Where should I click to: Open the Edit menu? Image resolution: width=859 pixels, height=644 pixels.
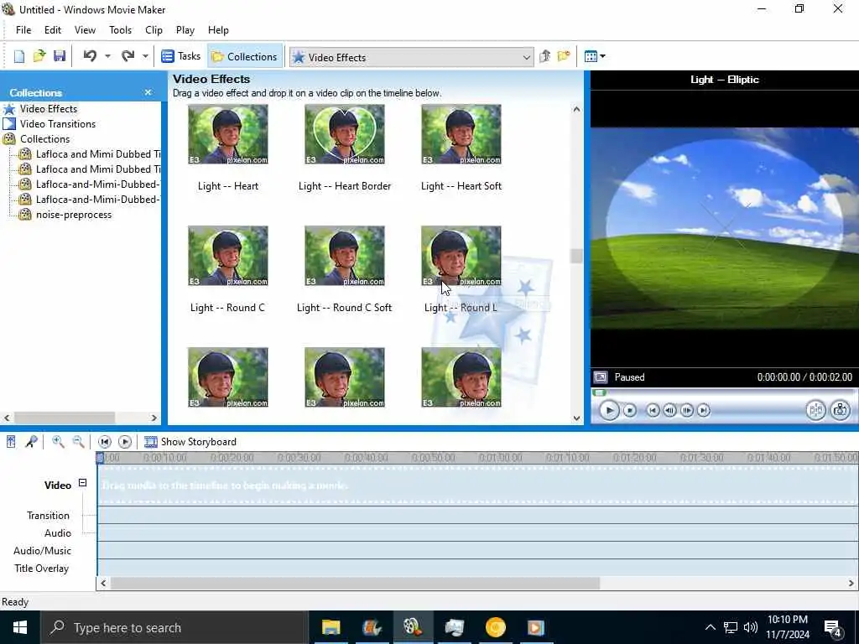pos(53,30)
